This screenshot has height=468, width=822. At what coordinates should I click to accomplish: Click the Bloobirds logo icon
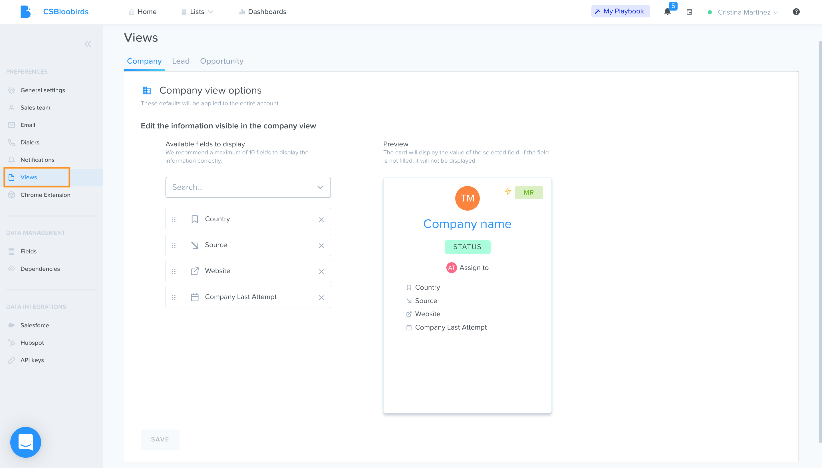(25, 12)
